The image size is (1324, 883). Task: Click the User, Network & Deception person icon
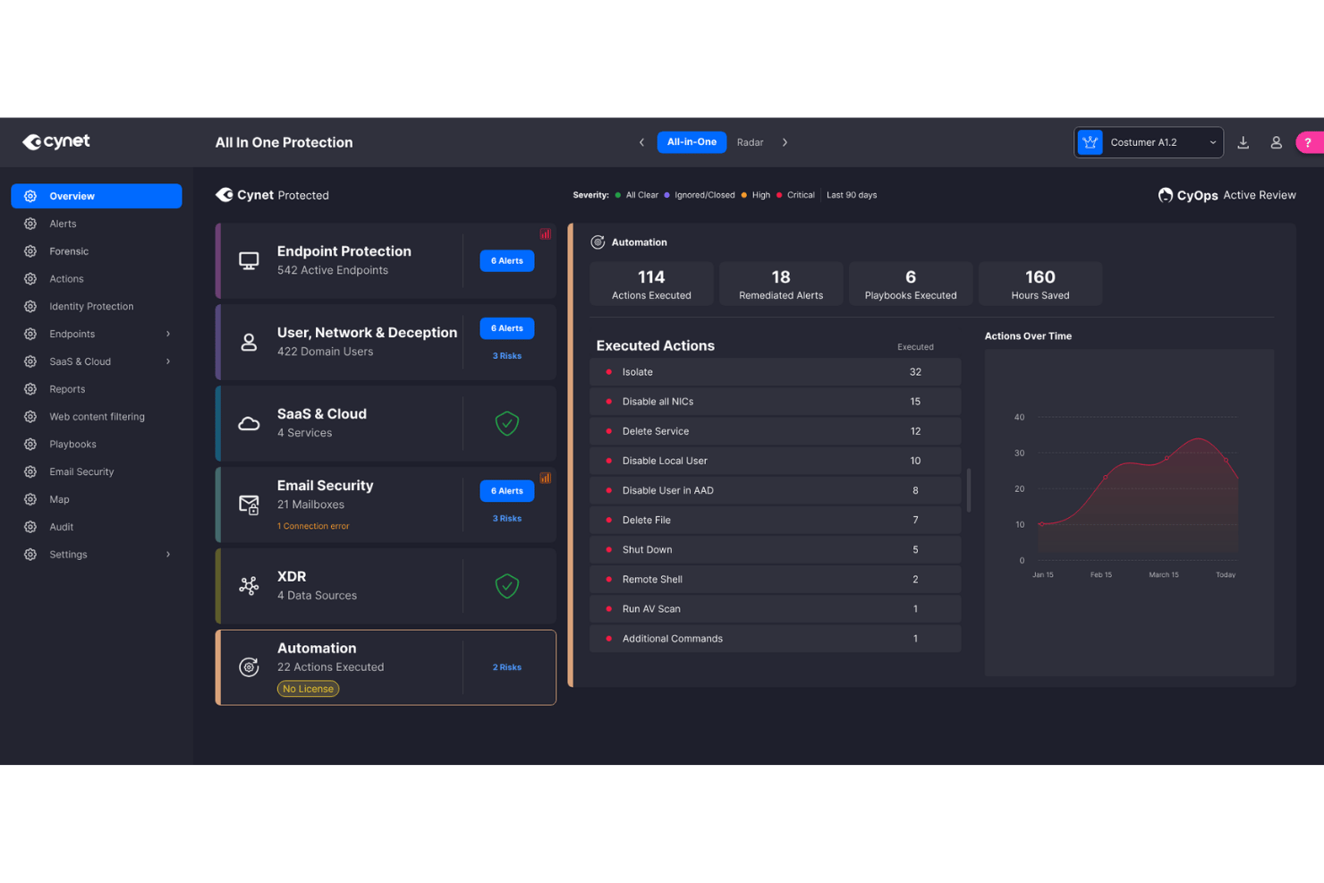pos(249,342)
